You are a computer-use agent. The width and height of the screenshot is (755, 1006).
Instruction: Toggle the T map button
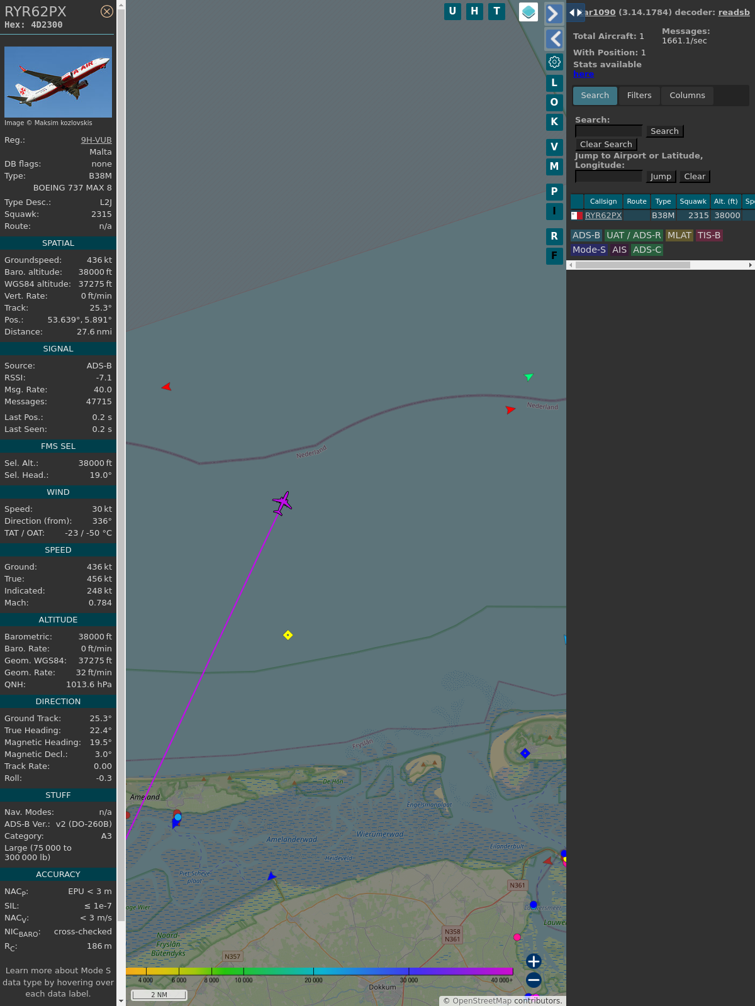497,11
